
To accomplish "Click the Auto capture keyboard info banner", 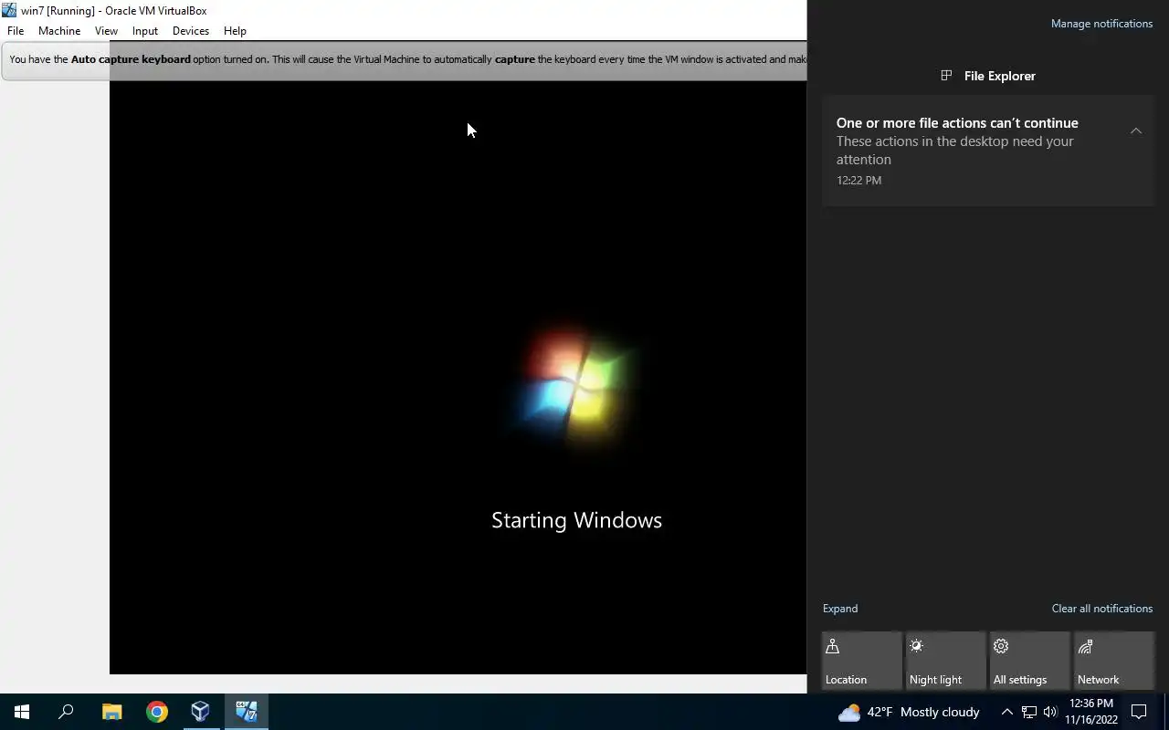I will (x=405, y=59).
